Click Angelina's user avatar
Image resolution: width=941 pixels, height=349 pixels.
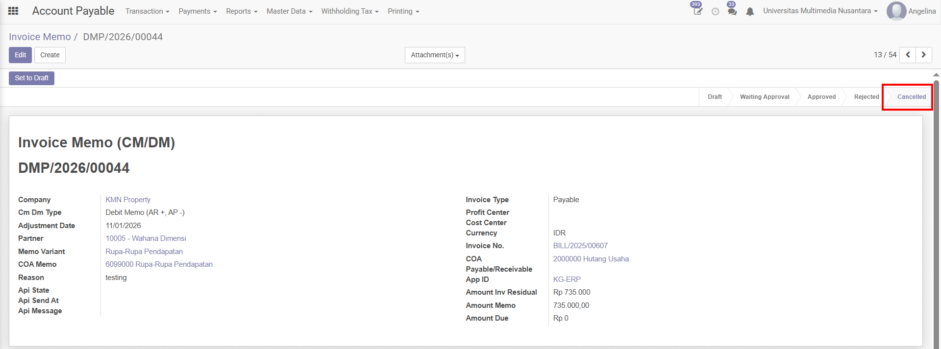896,11
